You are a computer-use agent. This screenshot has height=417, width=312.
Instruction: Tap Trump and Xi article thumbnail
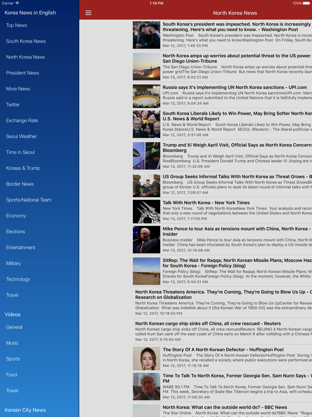tap(146, 156)
